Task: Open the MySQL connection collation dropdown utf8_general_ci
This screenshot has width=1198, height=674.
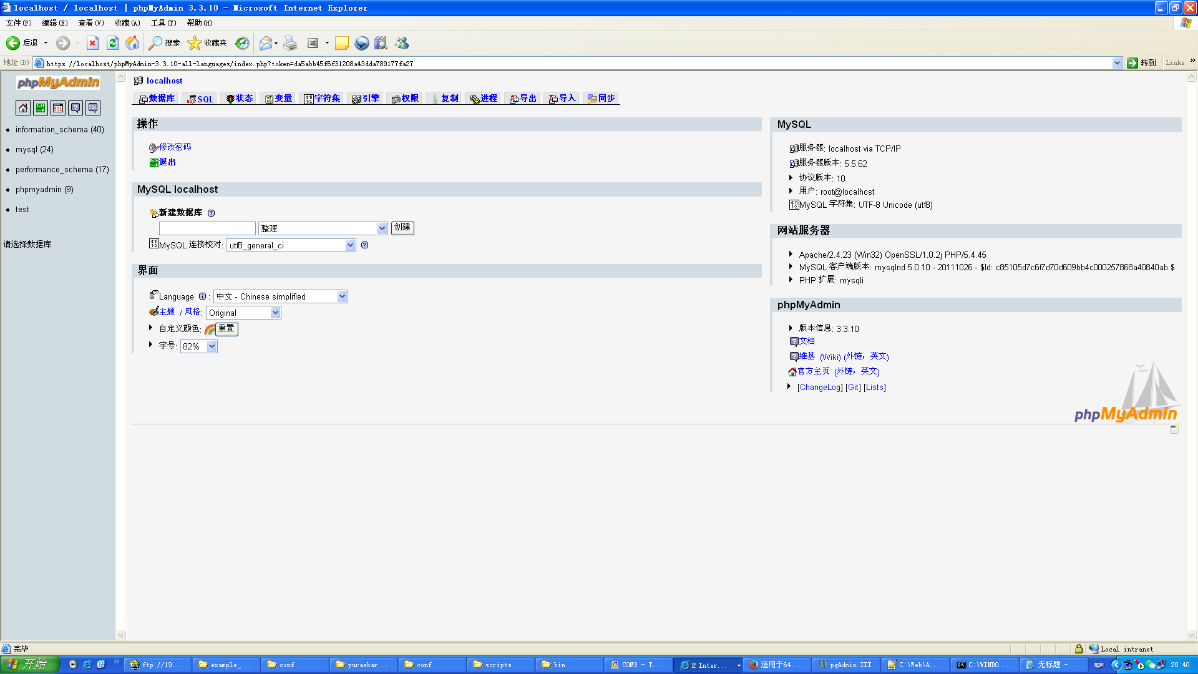Action: (291, 245)
